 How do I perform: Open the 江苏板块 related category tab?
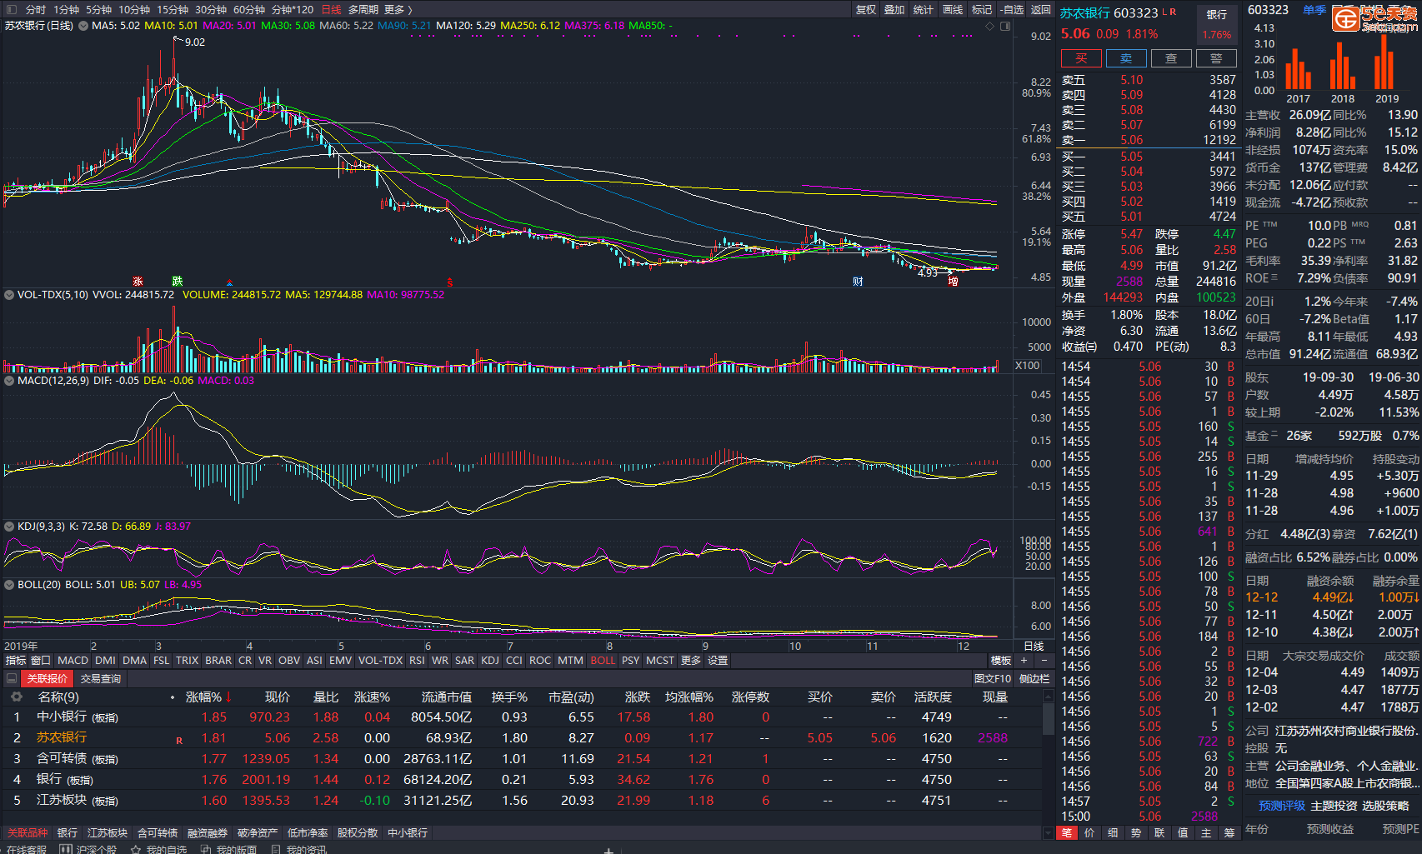pyautogui.click(x=108, y=833)
